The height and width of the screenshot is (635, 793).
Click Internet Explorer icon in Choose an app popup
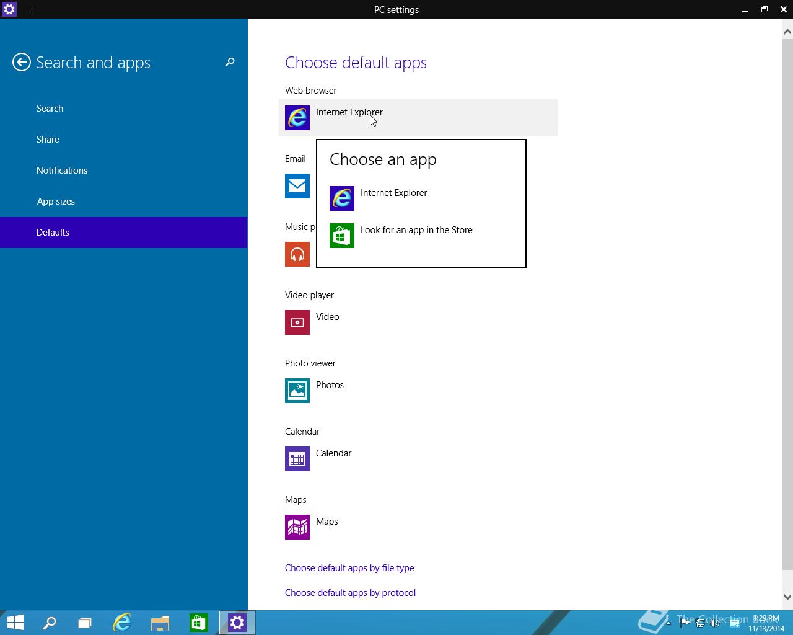(342, 198)
